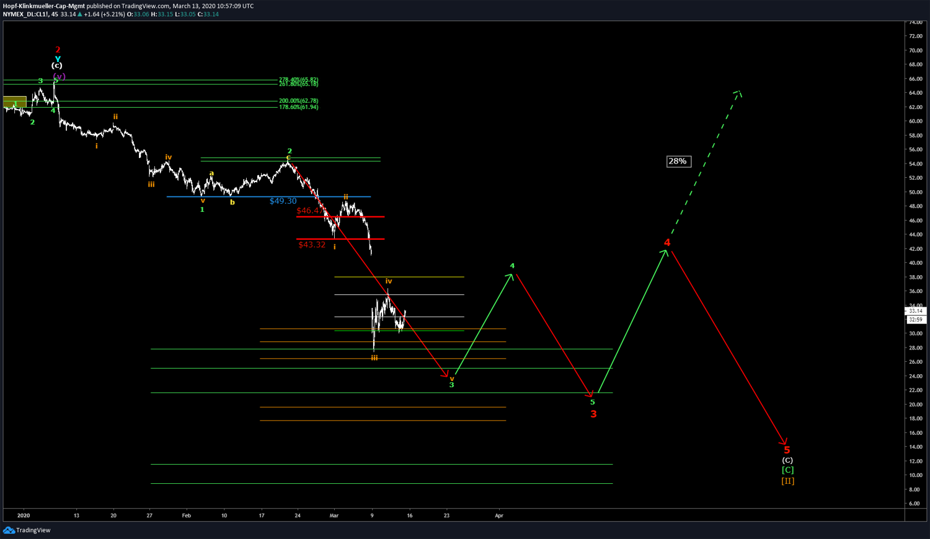This screenshot has width=930, height=539.
Task: Click the red arrowhead above green 5 label
Action: point(590,393)
